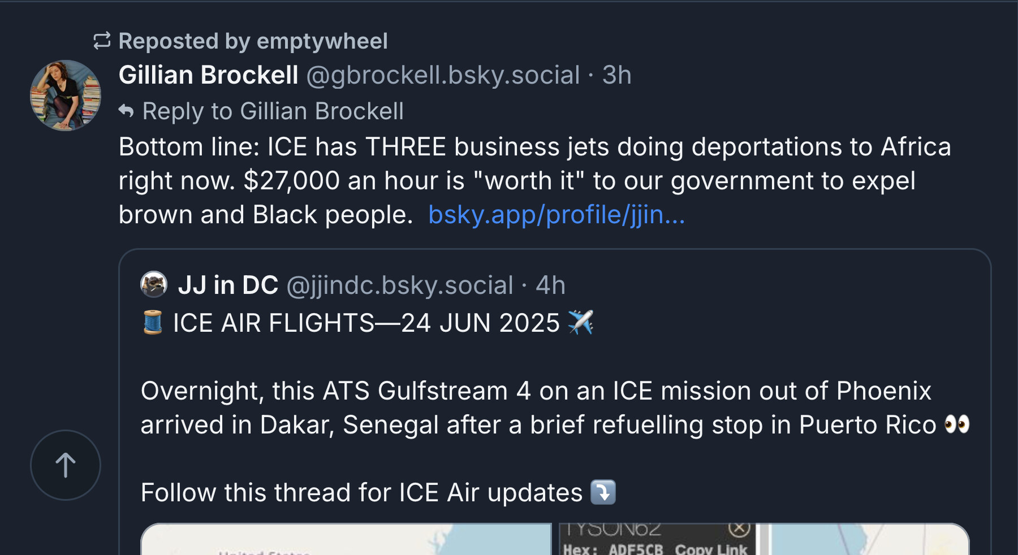Click the reply arrow icon
The image size is (1018, 555).
126,111
